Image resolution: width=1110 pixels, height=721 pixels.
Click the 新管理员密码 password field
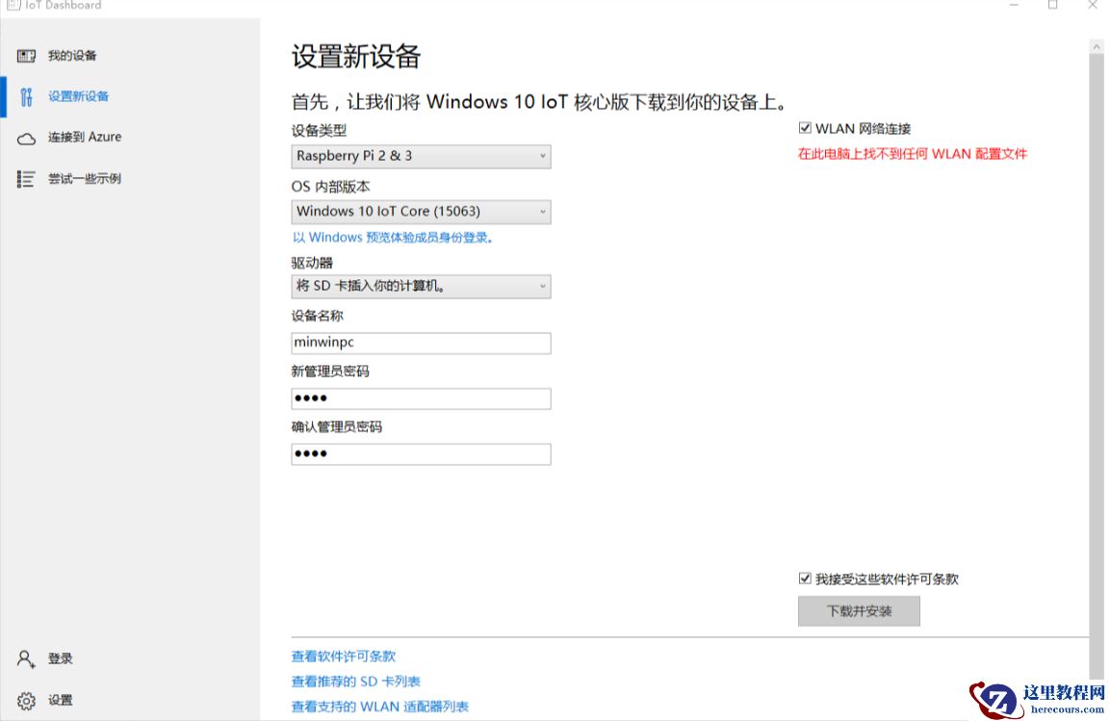click(421, 399)
